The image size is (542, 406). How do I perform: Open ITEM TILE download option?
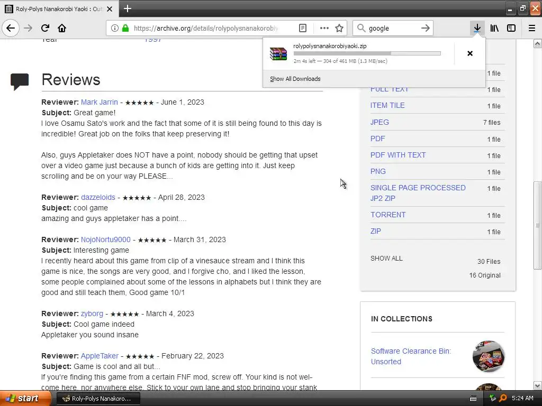point(387,105)
